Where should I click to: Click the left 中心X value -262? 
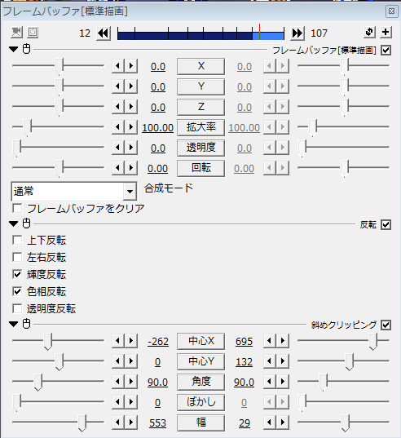[158, 342]
